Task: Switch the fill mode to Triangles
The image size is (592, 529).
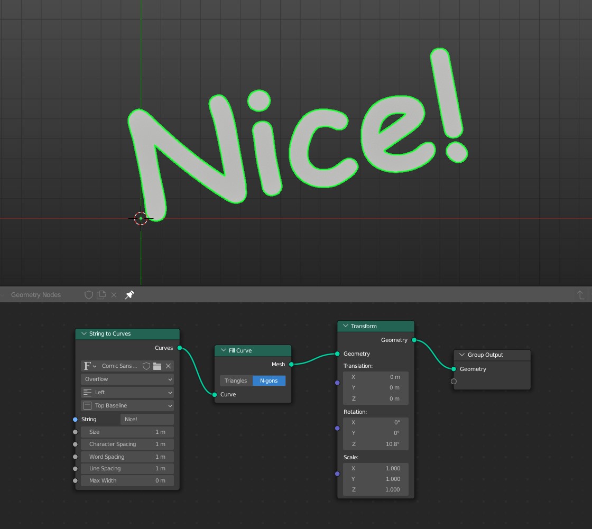Action: [x=236, y=380]
